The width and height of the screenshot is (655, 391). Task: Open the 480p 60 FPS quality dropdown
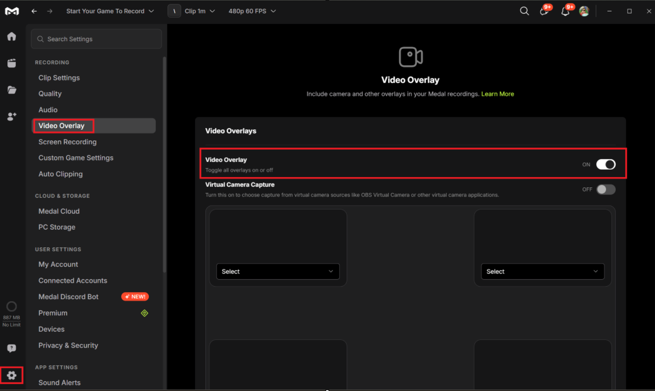[252, 11]
